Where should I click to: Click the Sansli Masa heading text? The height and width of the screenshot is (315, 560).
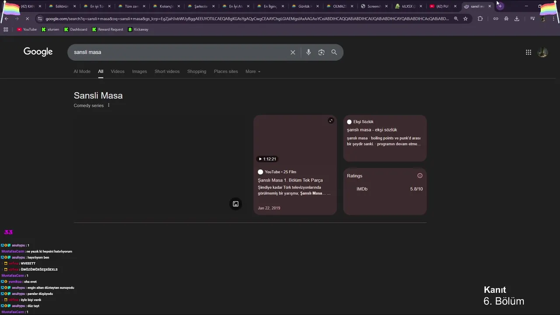98,95
